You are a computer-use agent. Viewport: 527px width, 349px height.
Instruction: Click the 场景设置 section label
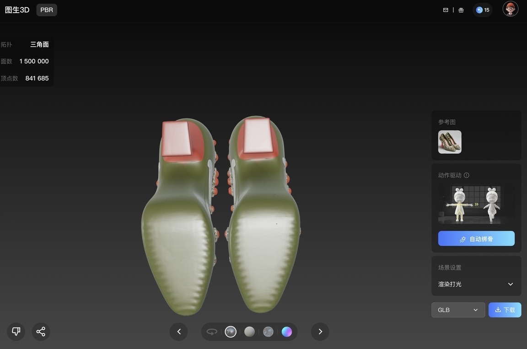click(x=450, y=268)
